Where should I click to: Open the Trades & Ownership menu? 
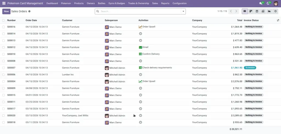[x=139, y=3]
